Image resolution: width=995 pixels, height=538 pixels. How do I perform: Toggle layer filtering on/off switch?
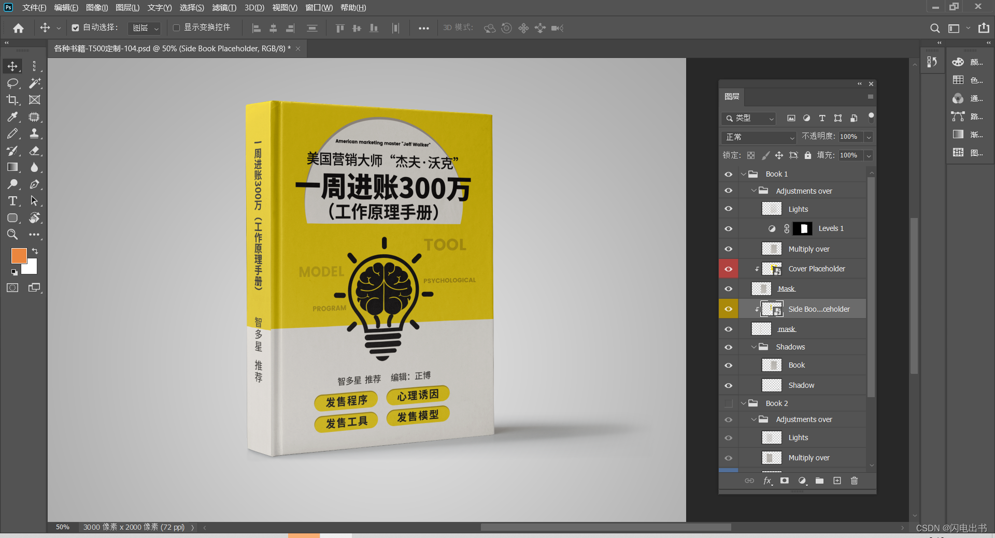point(871,118)
